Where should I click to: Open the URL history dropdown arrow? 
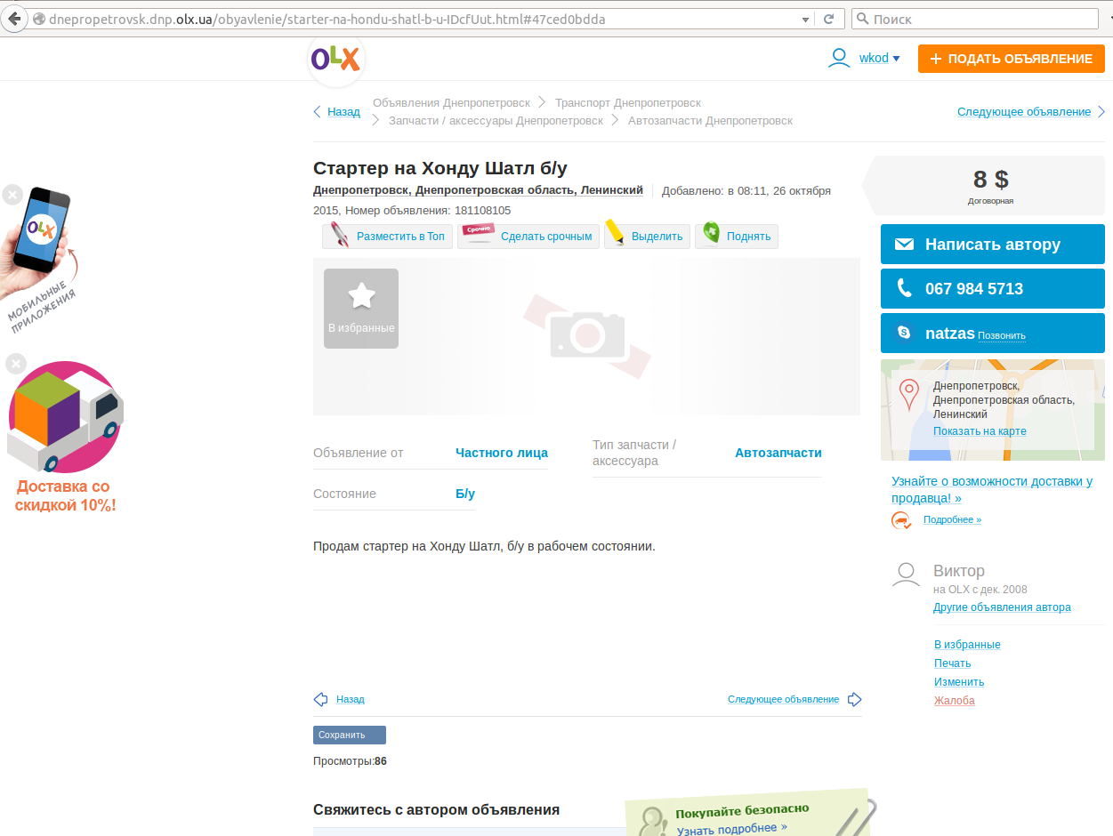tap(806, 19)
